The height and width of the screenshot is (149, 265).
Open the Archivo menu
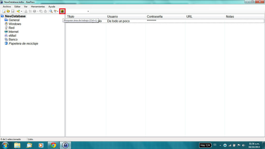click(7, 6)
